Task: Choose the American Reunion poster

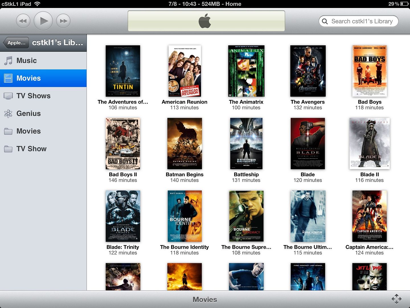Action: coord(184,71)
